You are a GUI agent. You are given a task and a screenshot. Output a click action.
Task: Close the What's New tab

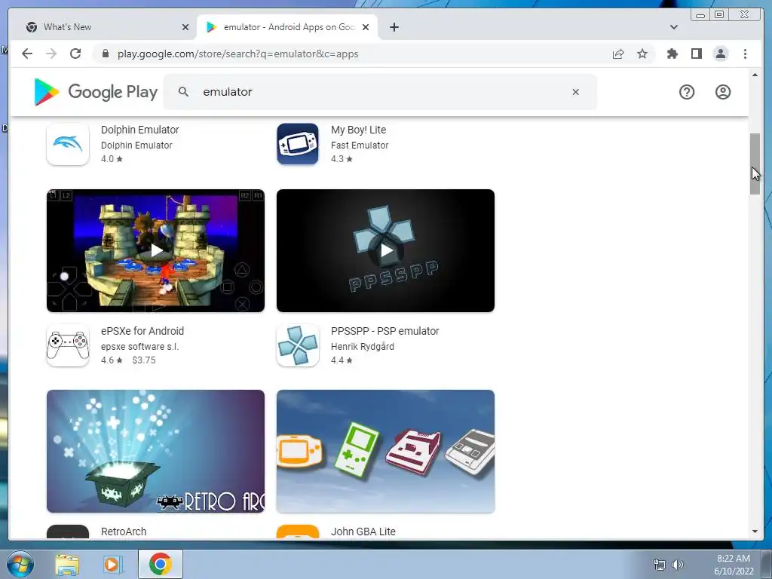coord(185,27)
